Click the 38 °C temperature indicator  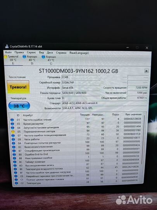19,106
